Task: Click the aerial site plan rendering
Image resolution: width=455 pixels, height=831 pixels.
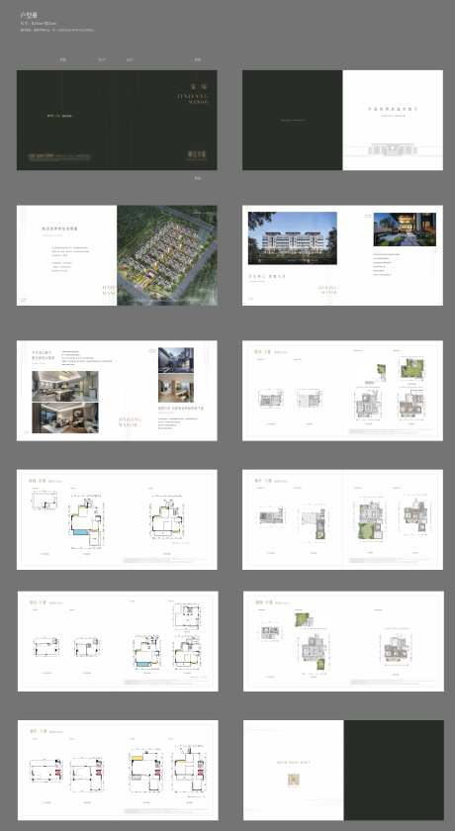Action: [167, 255]
